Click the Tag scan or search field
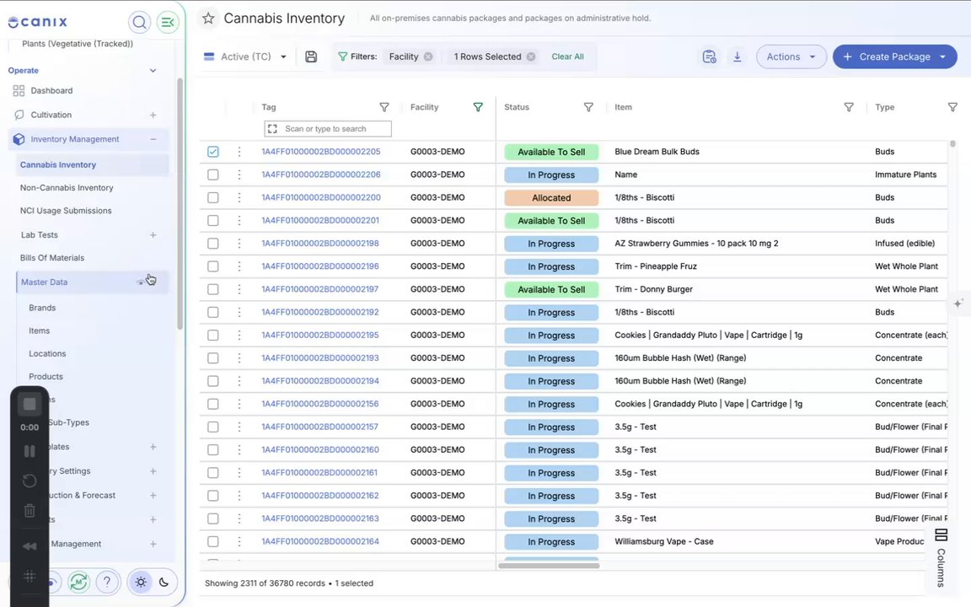The height and width of the screenshot is (607, 971). coord(328,129)
